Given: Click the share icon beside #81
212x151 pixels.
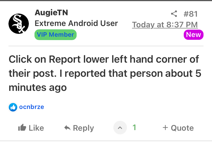Looking at the screenshot, I should pos(174,14).
